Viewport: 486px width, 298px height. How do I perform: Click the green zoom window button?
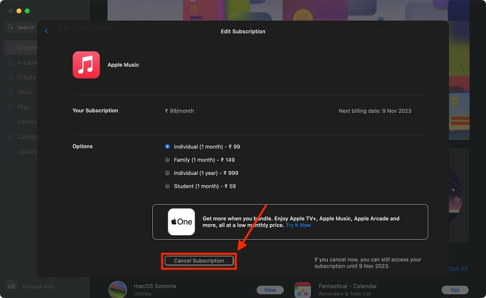(x=27, y=11)
